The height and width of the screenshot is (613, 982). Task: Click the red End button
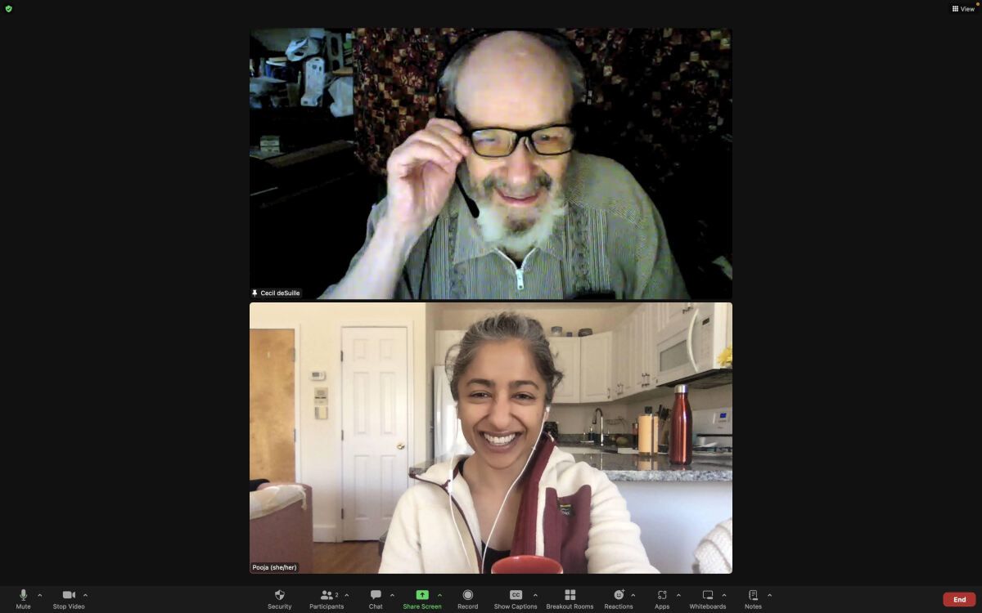pyautogui.click(x=959, y=599)
